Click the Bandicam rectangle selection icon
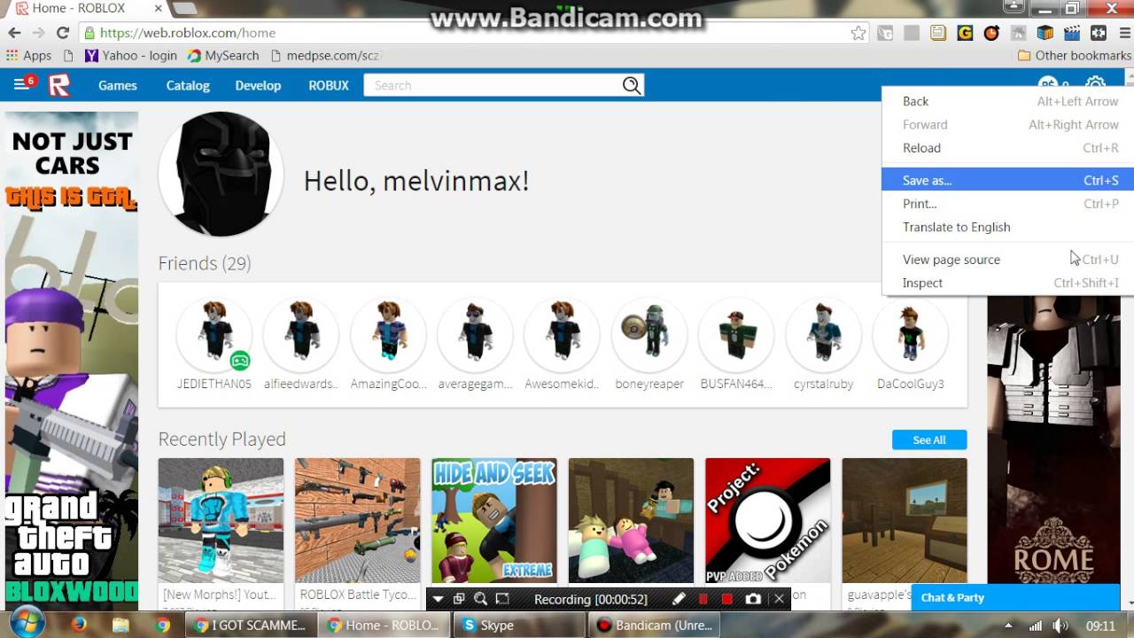 coord(502,599)
